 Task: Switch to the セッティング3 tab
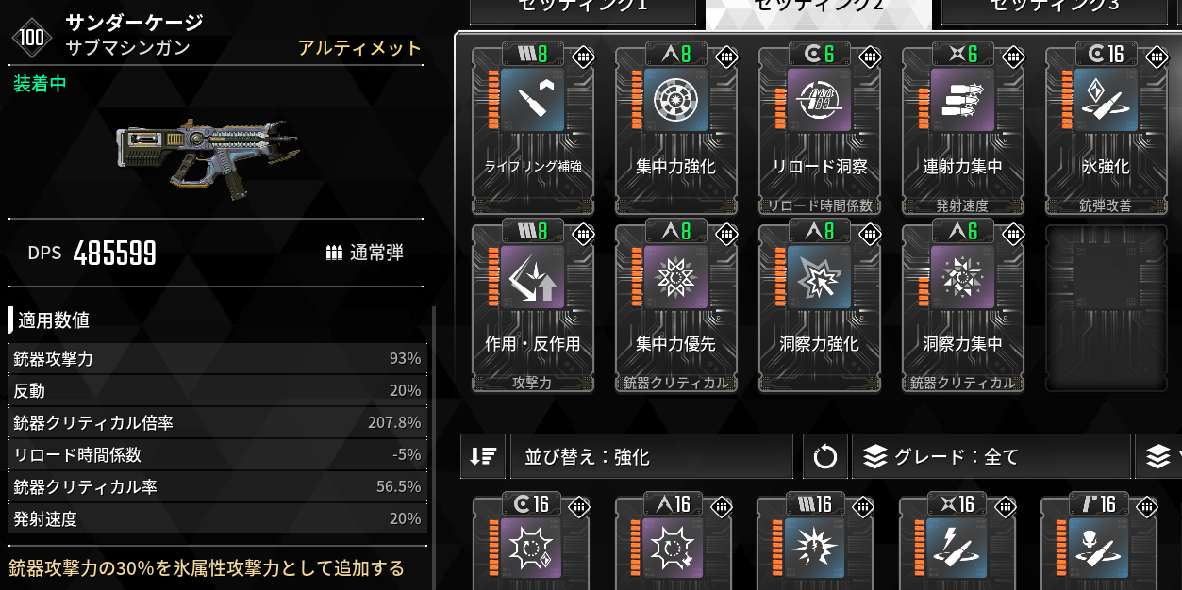pos(1054,9)
